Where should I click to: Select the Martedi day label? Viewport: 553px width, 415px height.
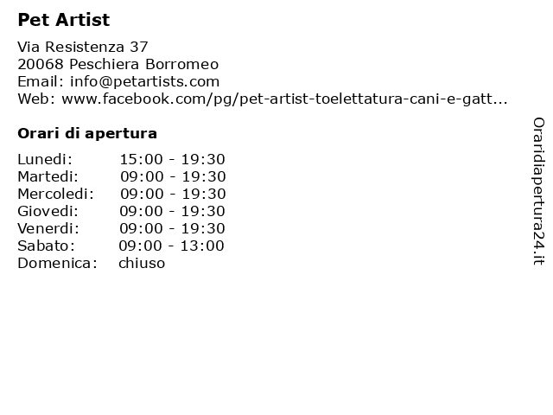tap(48, 176)
